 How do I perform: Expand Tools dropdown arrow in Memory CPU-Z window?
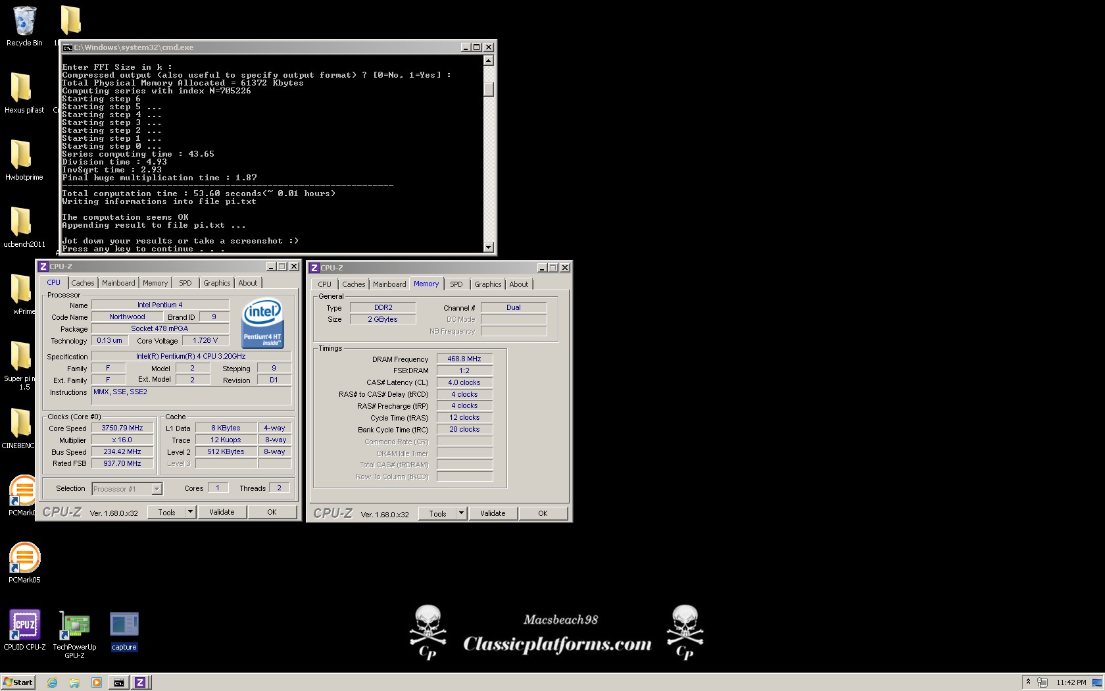pos(462,513)
